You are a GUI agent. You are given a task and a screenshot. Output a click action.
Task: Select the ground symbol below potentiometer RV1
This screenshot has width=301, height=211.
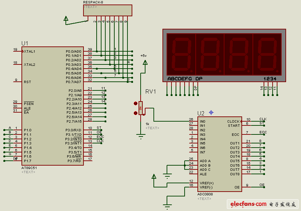point(141,137)
